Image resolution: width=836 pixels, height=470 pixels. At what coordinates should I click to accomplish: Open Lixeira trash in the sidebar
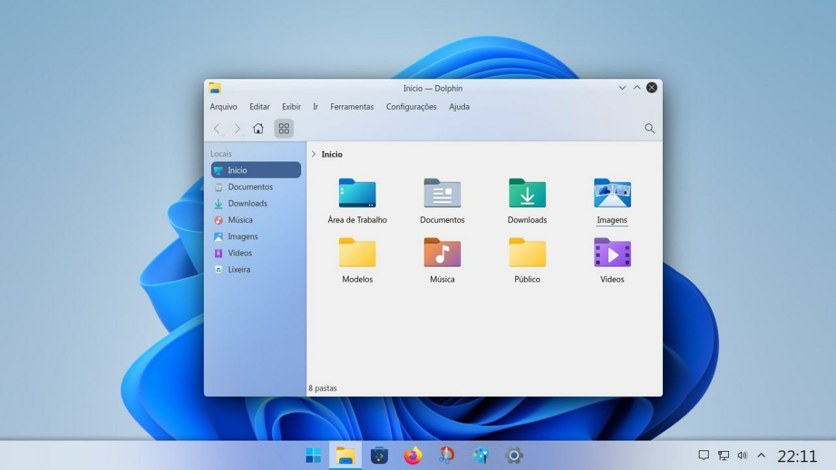pos(256,269)
